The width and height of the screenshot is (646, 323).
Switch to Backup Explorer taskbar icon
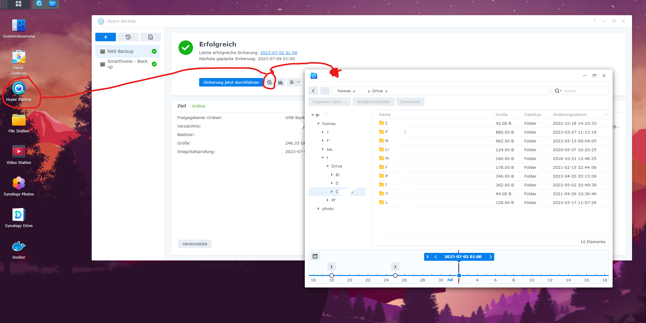click(x=53, y=4)
